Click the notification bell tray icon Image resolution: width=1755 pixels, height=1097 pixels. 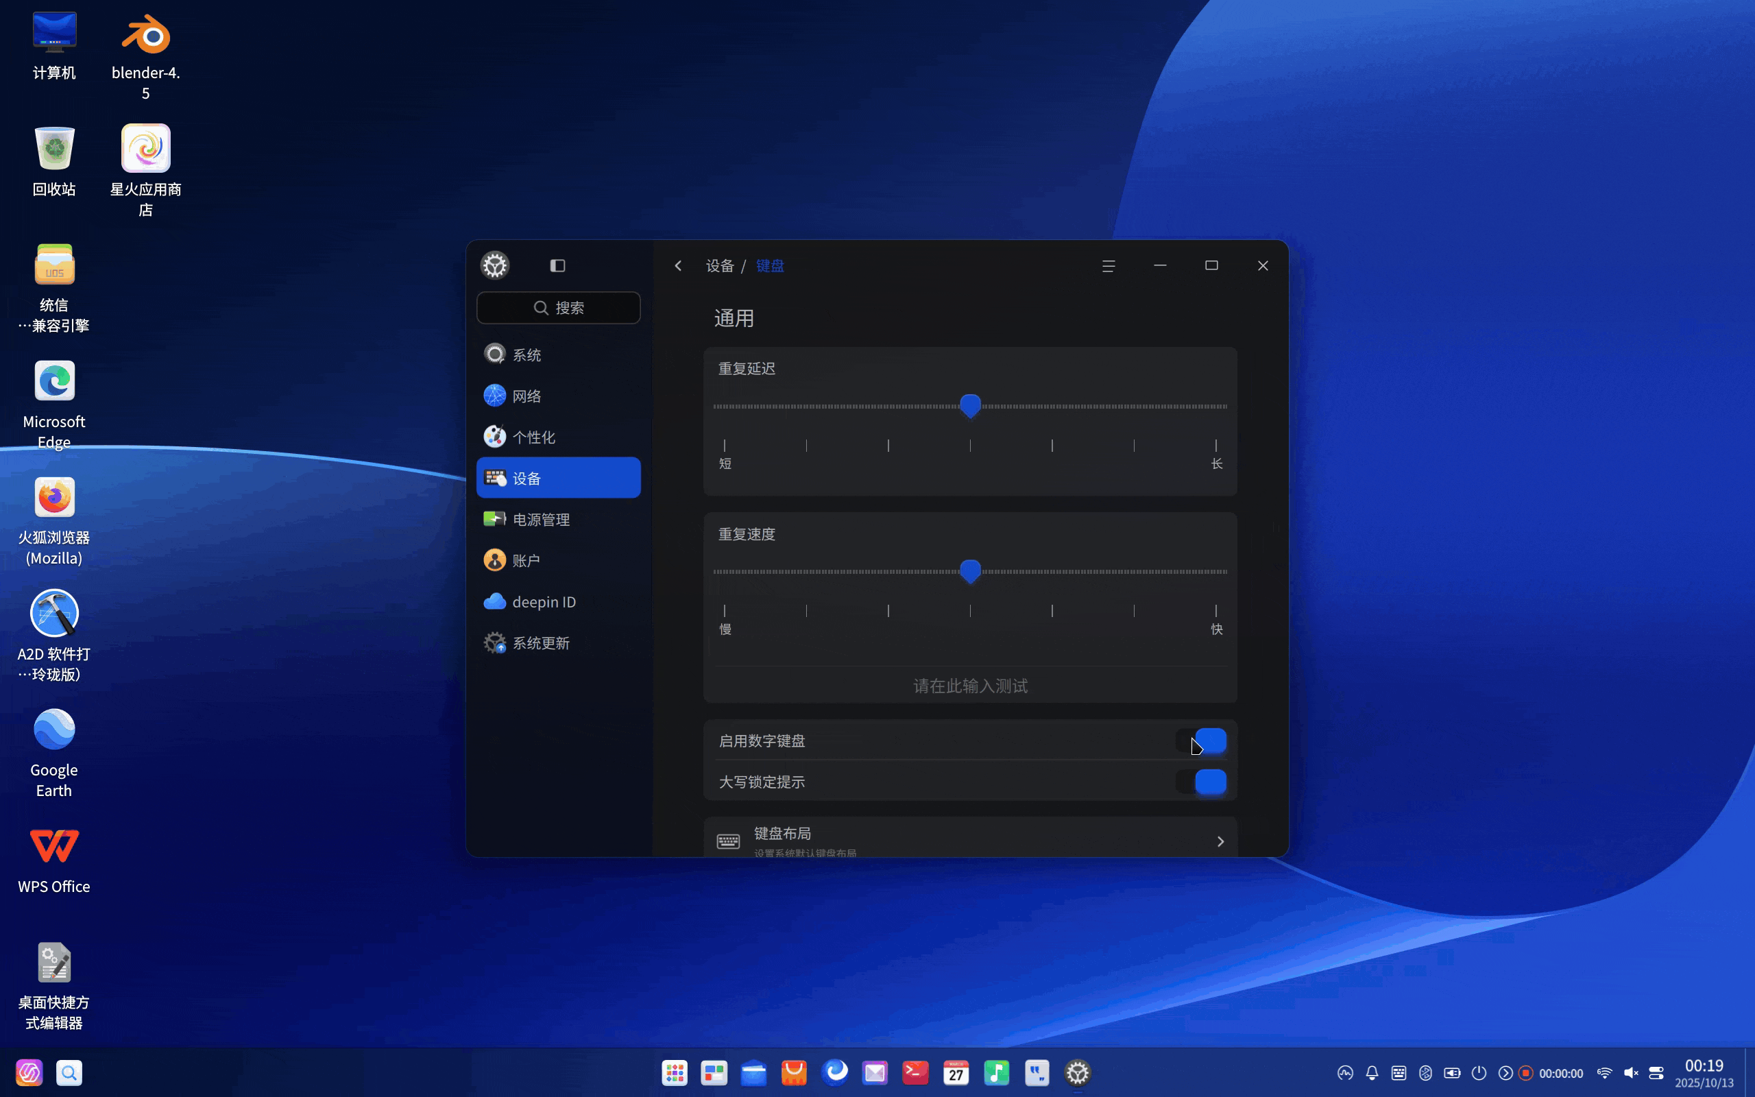pos(1372,1073)
